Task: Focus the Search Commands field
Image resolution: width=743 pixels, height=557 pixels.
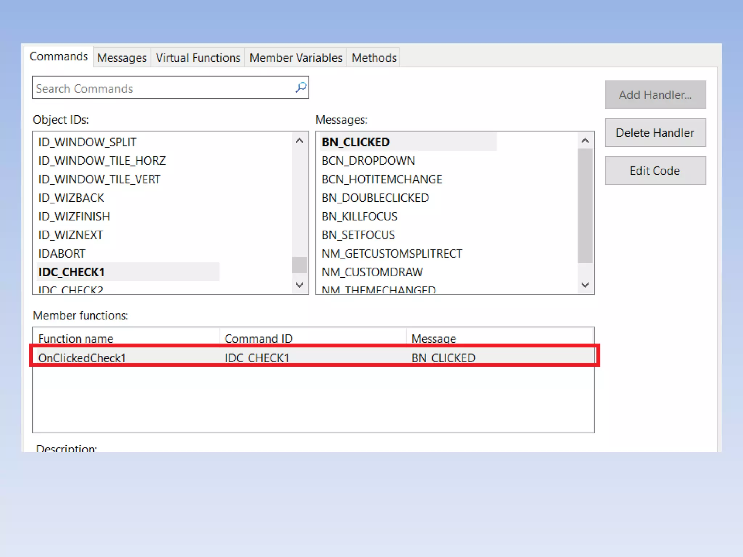Action: [x=163, y=88]
